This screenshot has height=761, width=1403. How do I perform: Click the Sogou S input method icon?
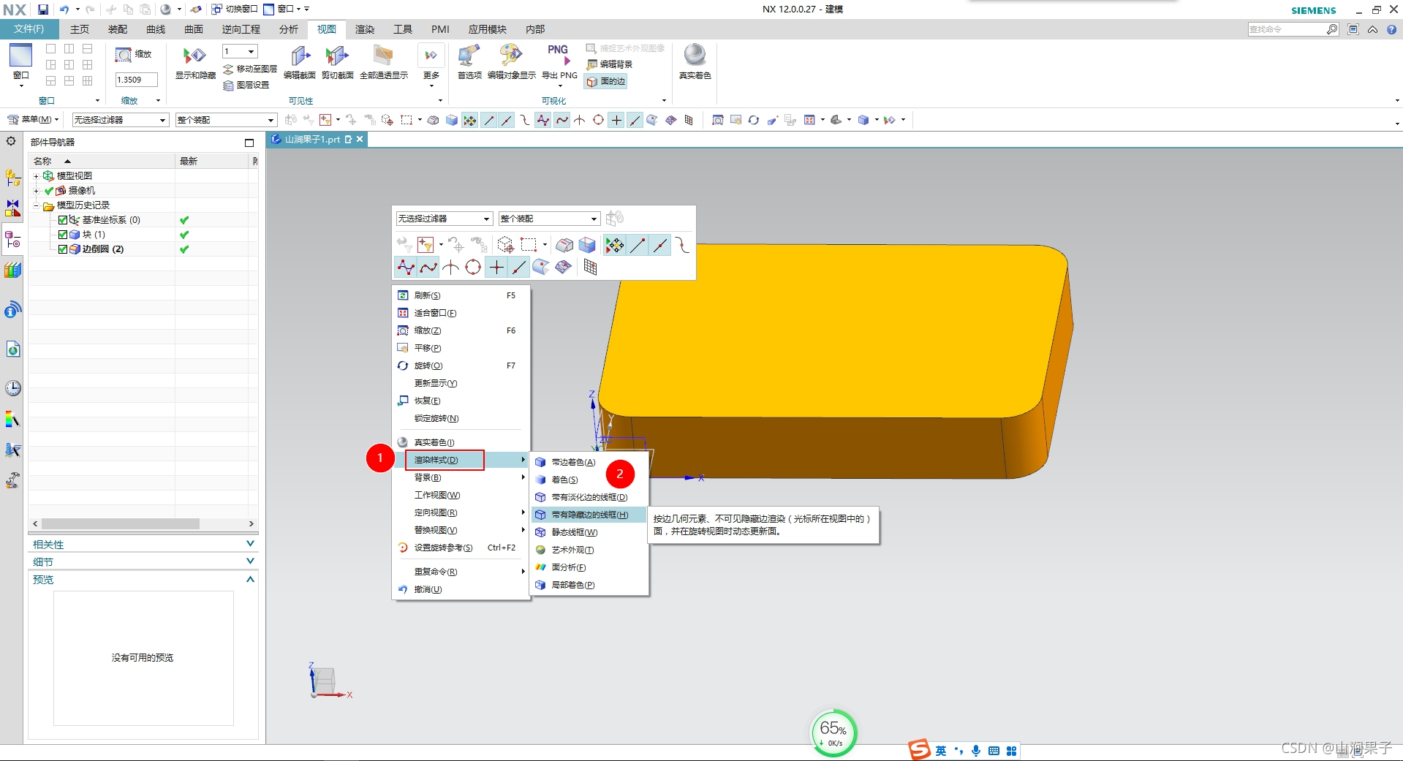coord(919,749)
